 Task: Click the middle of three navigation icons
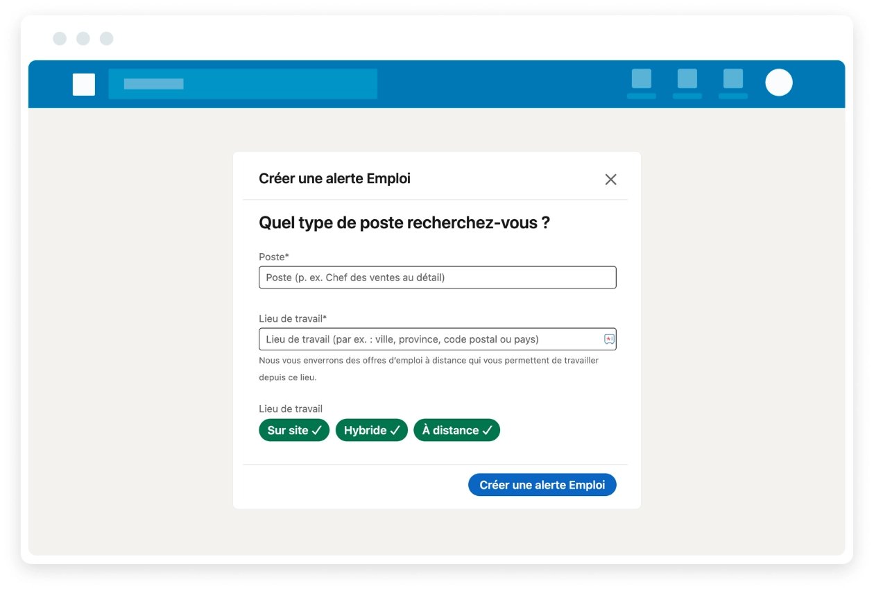coord(687,79)
